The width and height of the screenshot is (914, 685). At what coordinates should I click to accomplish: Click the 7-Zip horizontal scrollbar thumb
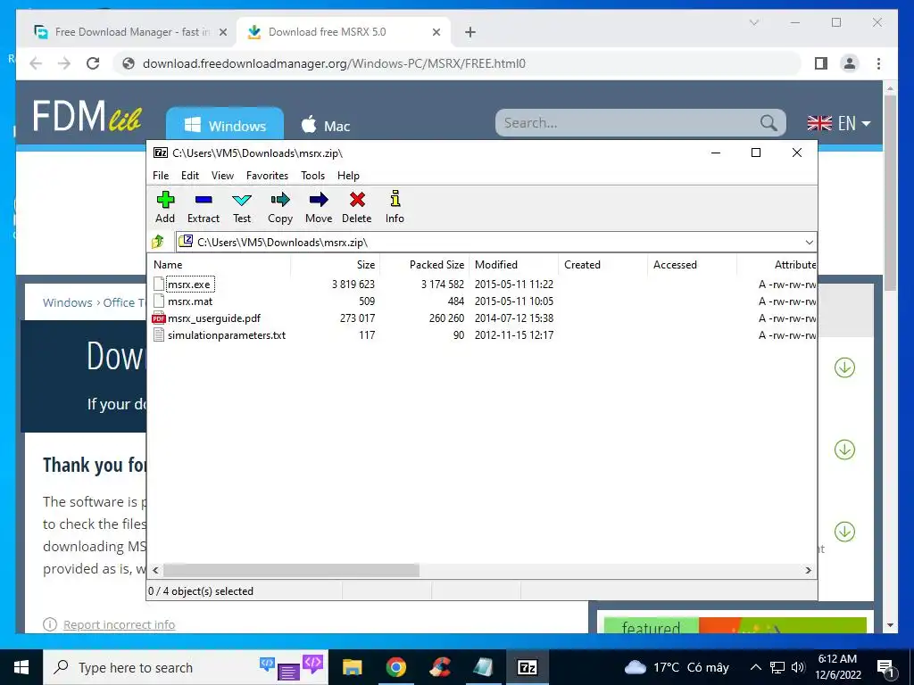[292, 570]
